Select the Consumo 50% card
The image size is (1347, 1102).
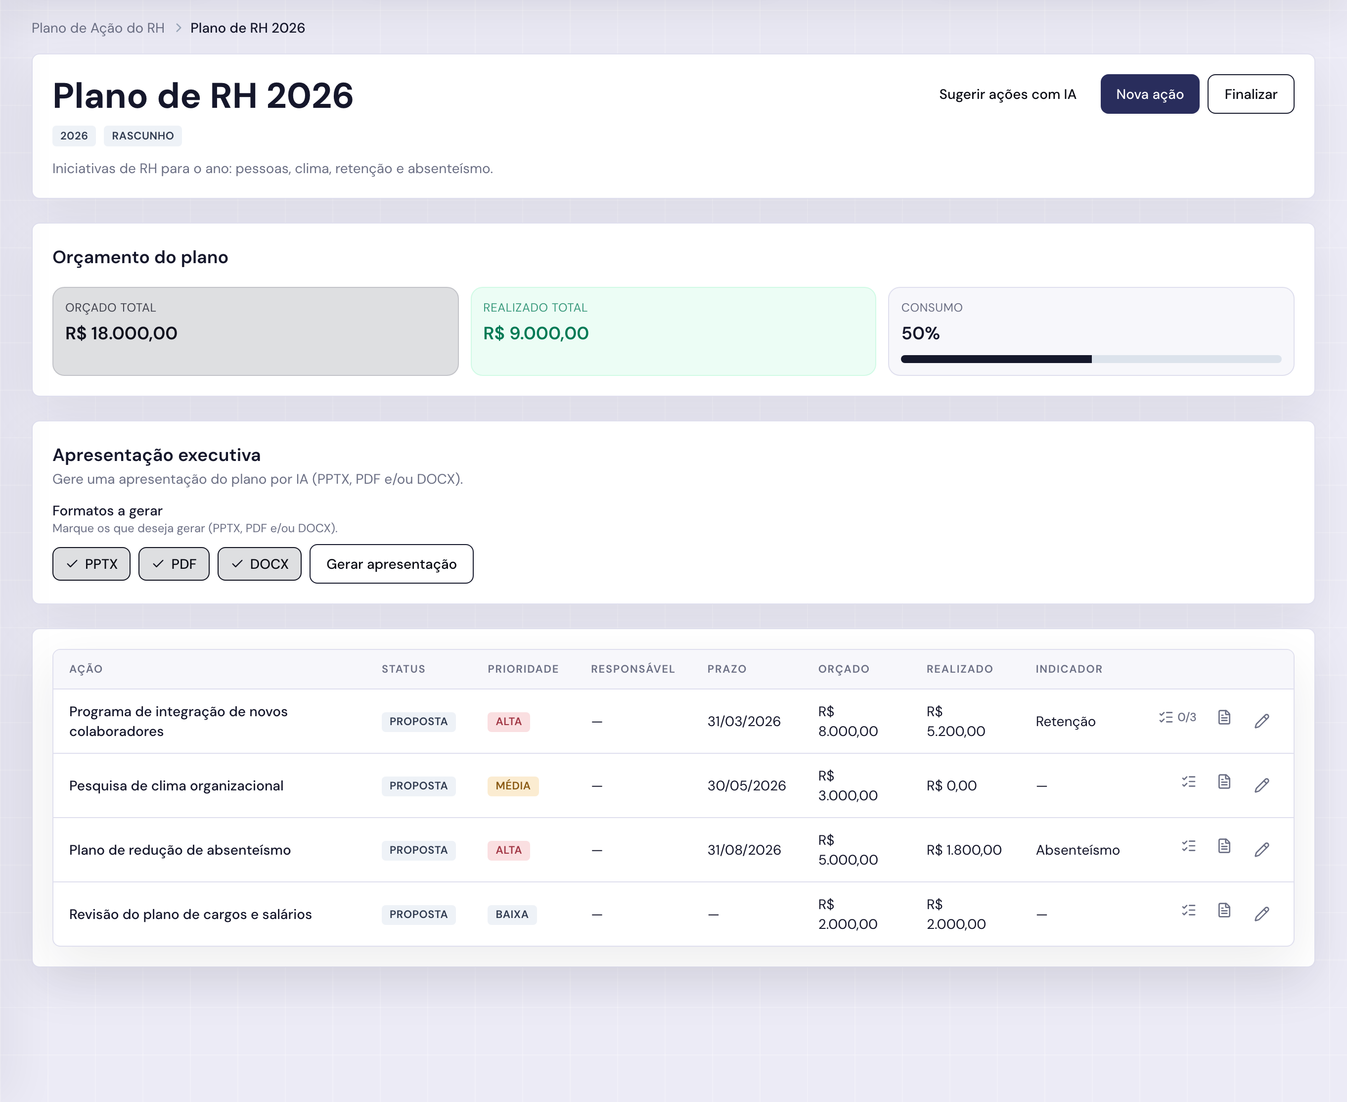point(1091,331)
